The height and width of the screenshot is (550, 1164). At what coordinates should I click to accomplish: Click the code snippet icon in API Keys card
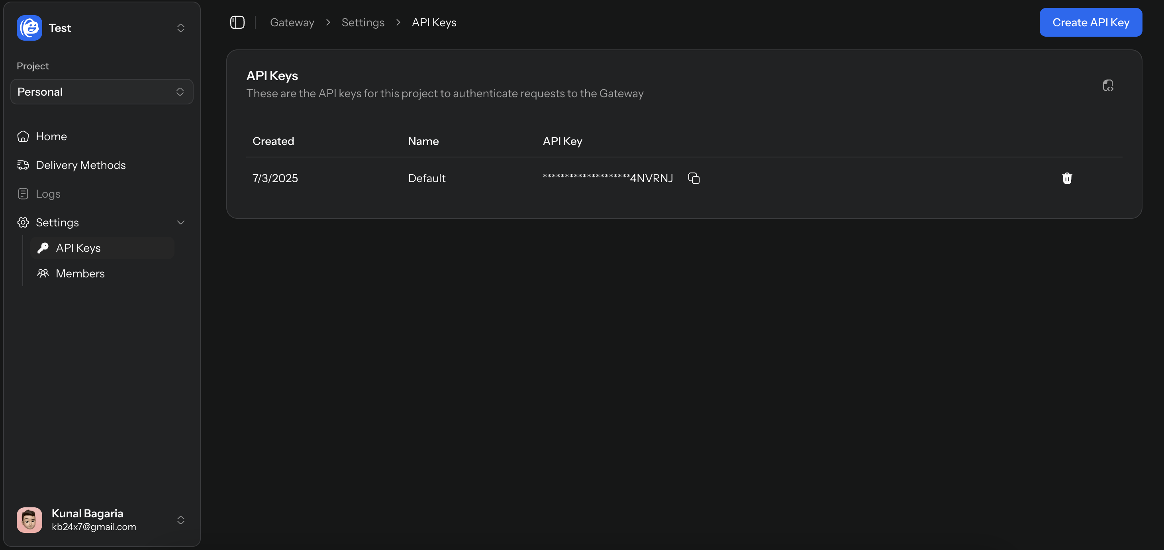[x=1107, y=85]
